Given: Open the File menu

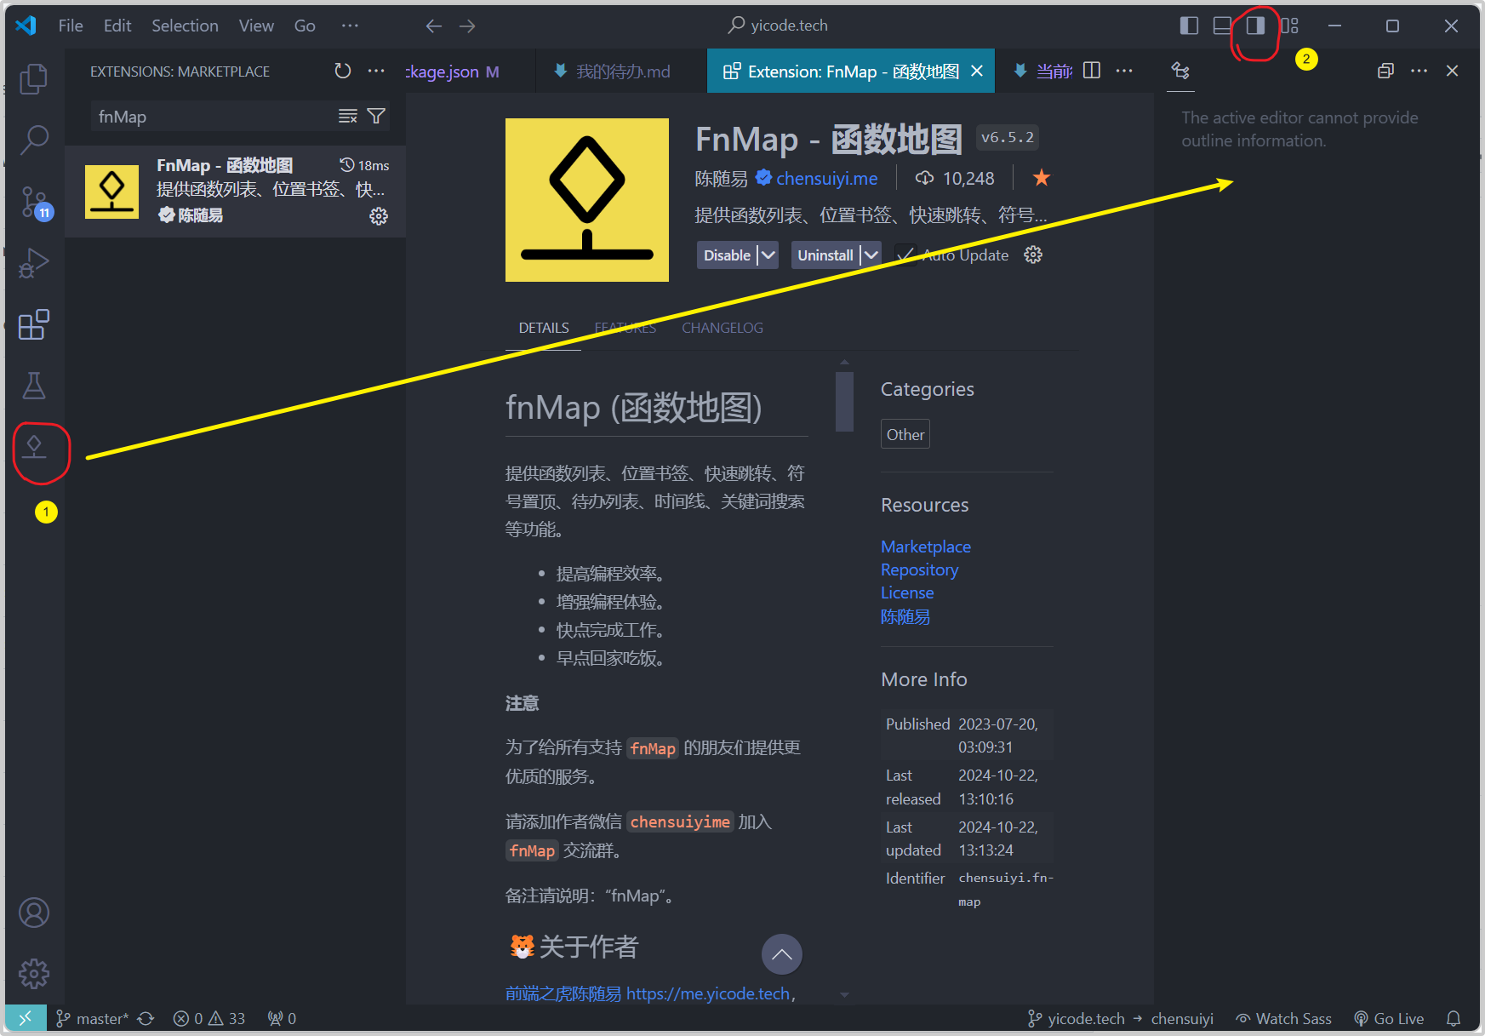Looking at the screenshot, I should (x=71, y=26).
